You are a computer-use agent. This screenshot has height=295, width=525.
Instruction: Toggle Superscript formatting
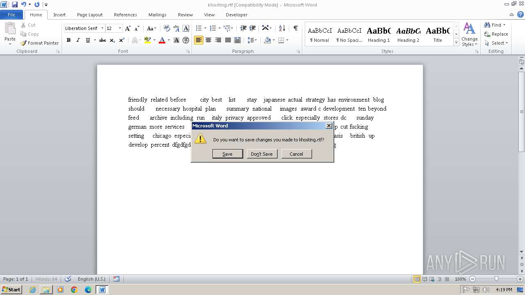tap(122, 40)
